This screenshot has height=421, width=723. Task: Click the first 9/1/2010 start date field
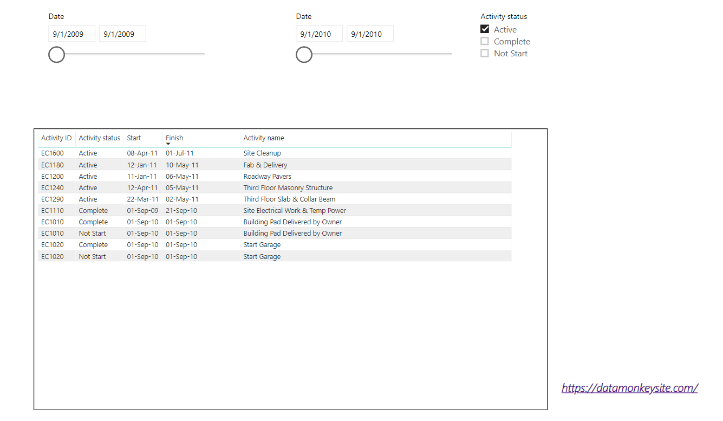319,34
